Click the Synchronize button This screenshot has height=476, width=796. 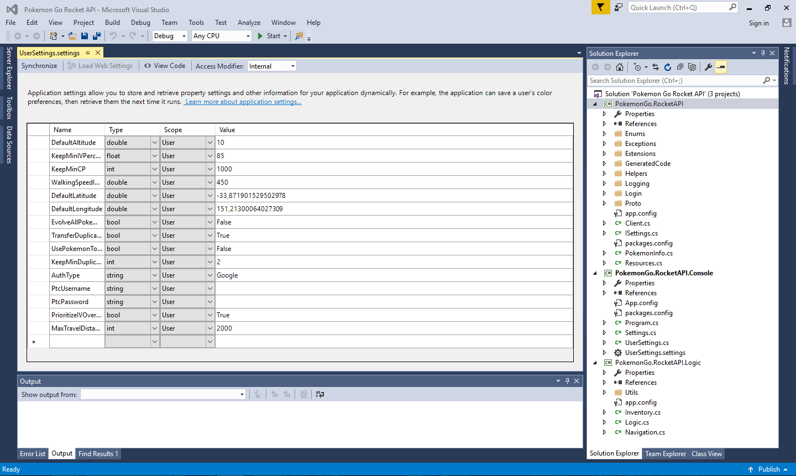pos(39,66)
